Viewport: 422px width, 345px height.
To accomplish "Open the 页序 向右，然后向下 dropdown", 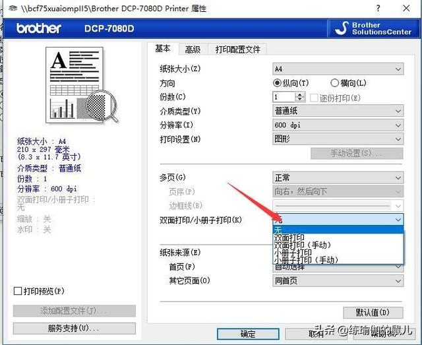I will (x=338, y=192).
